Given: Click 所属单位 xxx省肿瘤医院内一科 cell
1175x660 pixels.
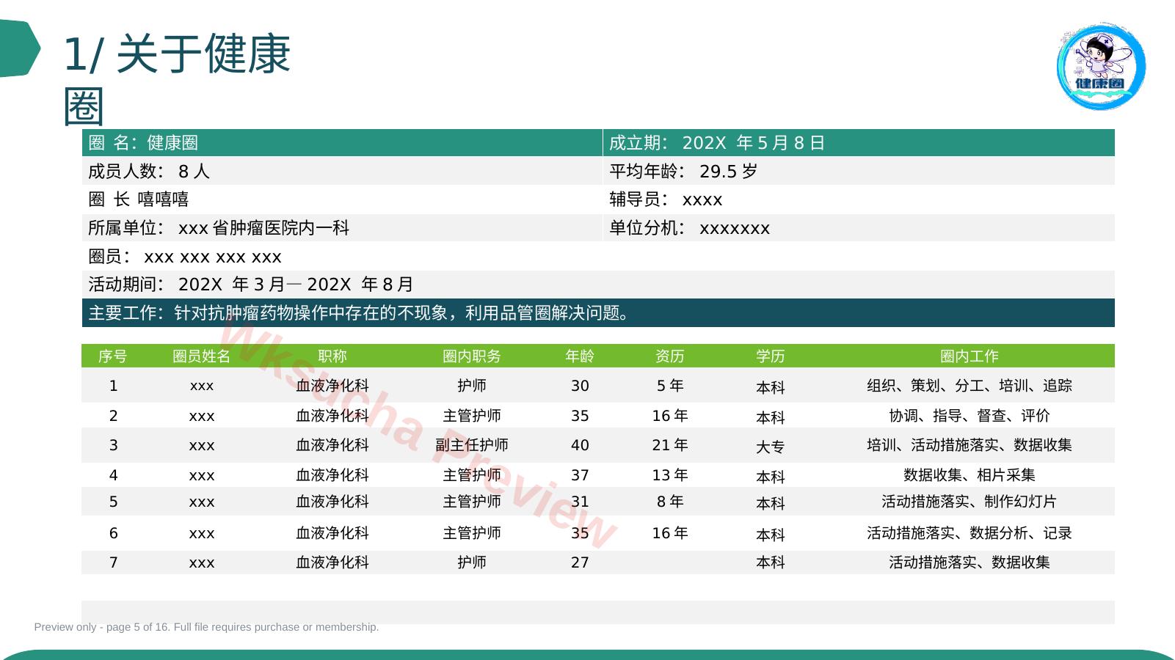Looking at the screenshot, I should (342, 228).
